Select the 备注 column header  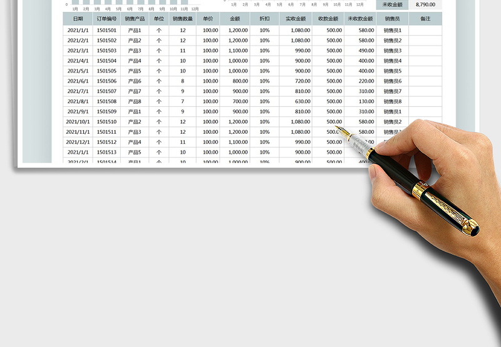tap(425, 19)
